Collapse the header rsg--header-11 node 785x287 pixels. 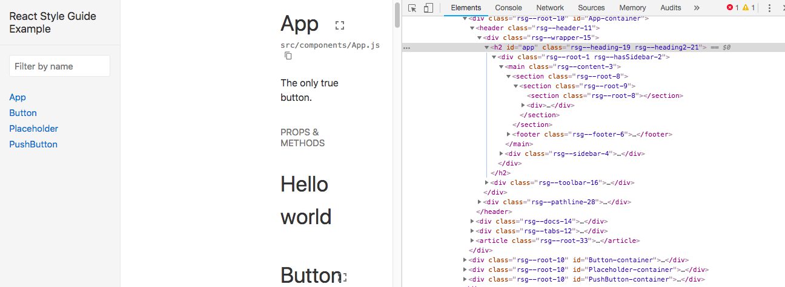tap(472, 28)
